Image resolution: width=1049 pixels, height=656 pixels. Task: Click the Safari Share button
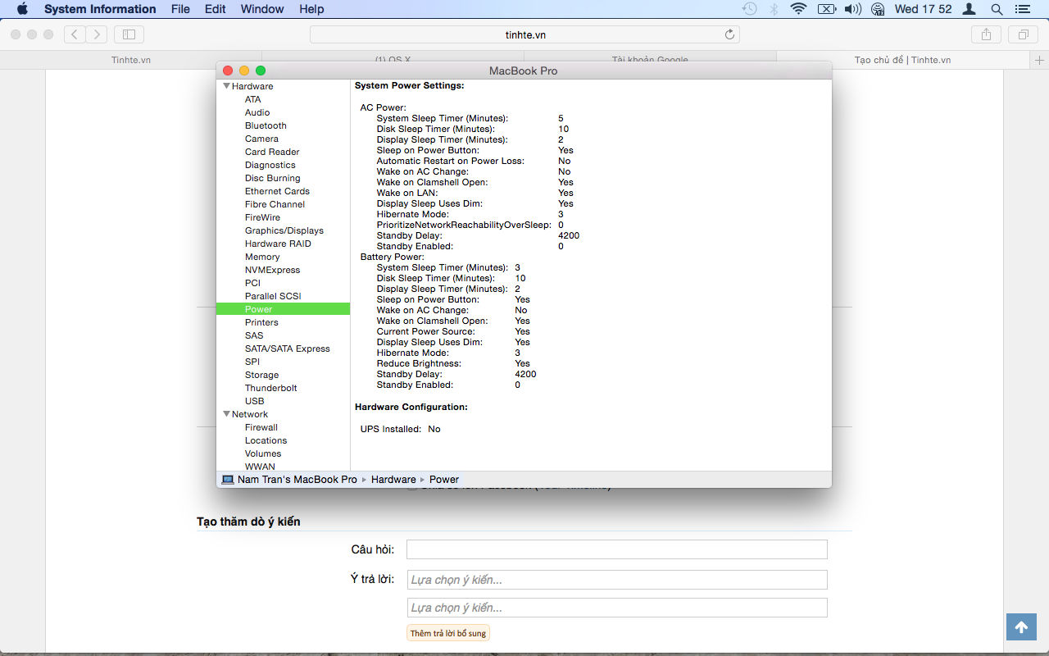point(986,34)
